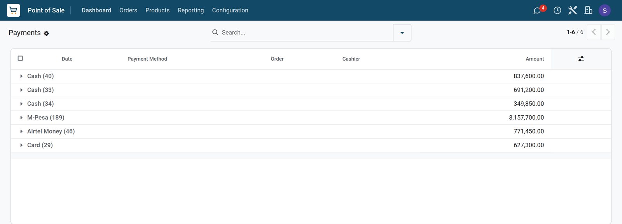The height and width of the screenshot is (224, 622).
Task: Open the activities clock icon
Action: click(x=557, y=10)
